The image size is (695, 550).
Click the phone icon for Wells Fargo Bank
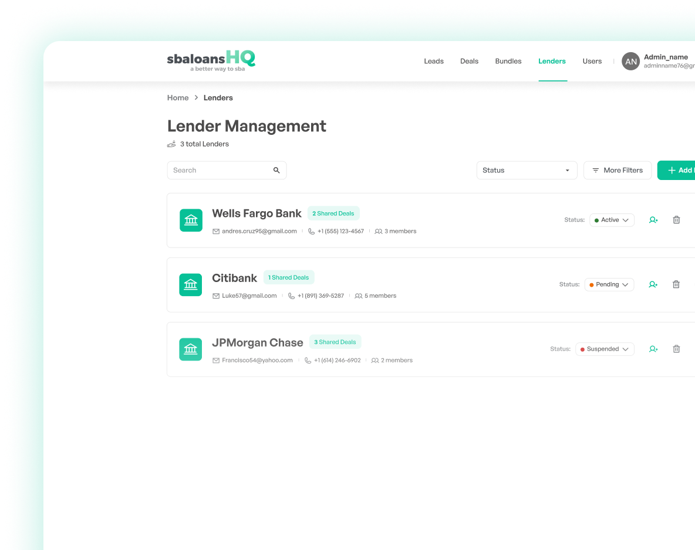(x=311, y=231)
